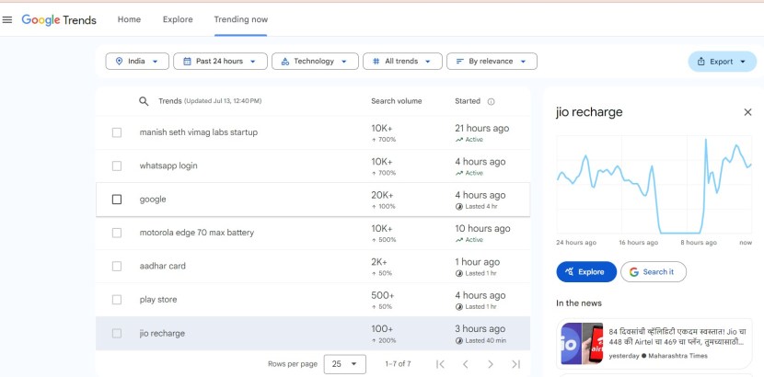Click the Search it button
Screen dimensions: 764x377
[x=654, y=272]
